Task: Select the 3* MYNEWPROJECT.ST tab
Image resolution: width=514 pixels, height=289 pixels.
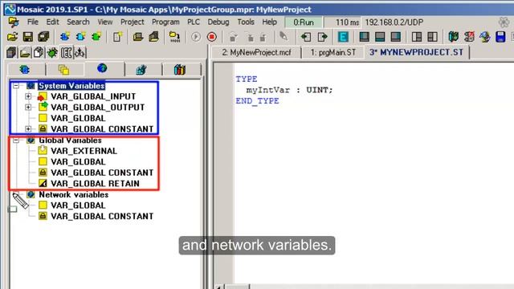Action: pyautogui.click(x=416, y=52)
